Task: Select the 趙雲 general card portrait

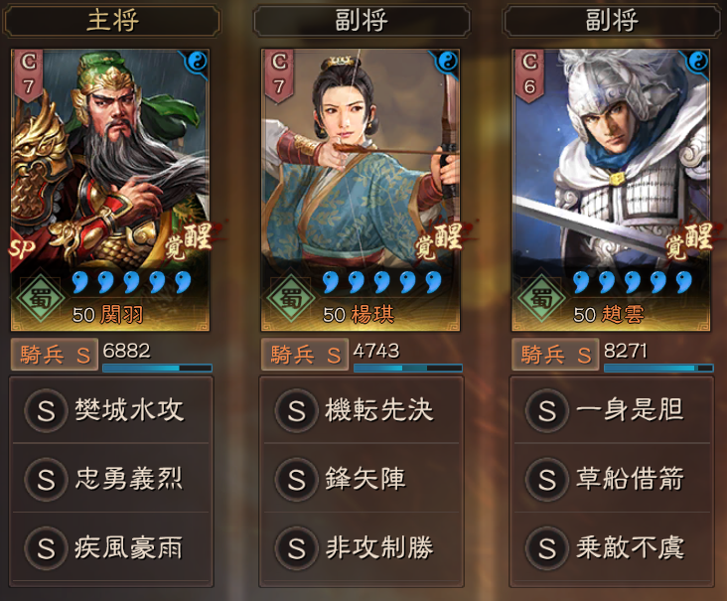Action: 611,190
